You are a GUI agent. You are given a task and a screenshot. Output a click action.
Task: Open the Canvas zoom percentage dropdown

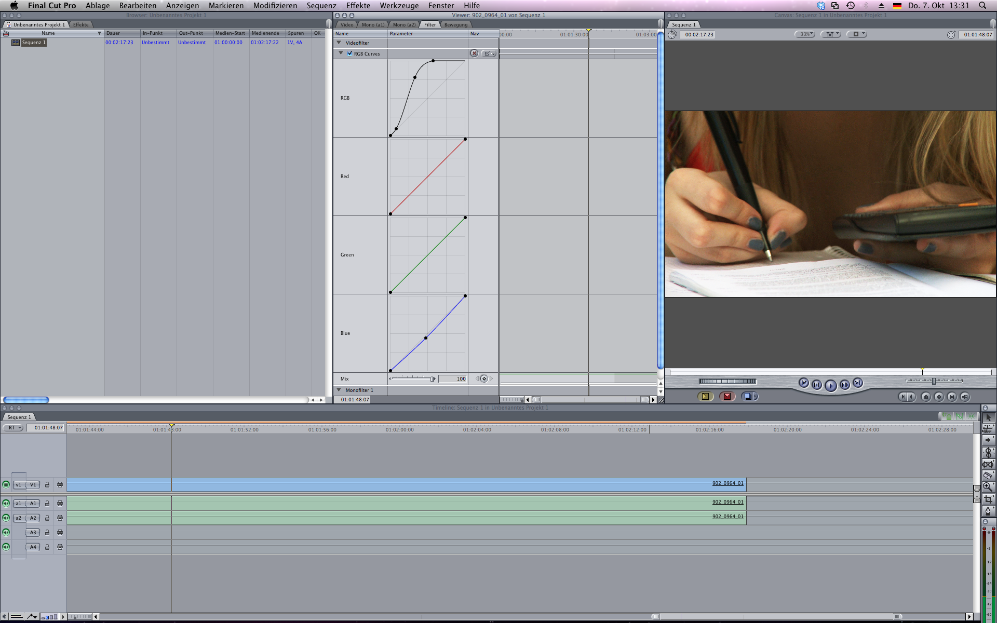805,34
